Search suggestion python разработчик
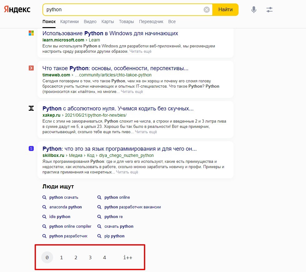The height and width of the screenshot is (272, 306). point(68,236)
